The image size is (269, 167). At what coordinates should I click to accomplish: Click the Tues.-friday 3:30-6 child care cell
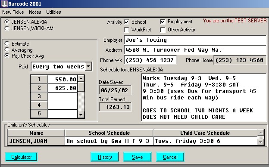pyautogui.click(x=205, y=141)
